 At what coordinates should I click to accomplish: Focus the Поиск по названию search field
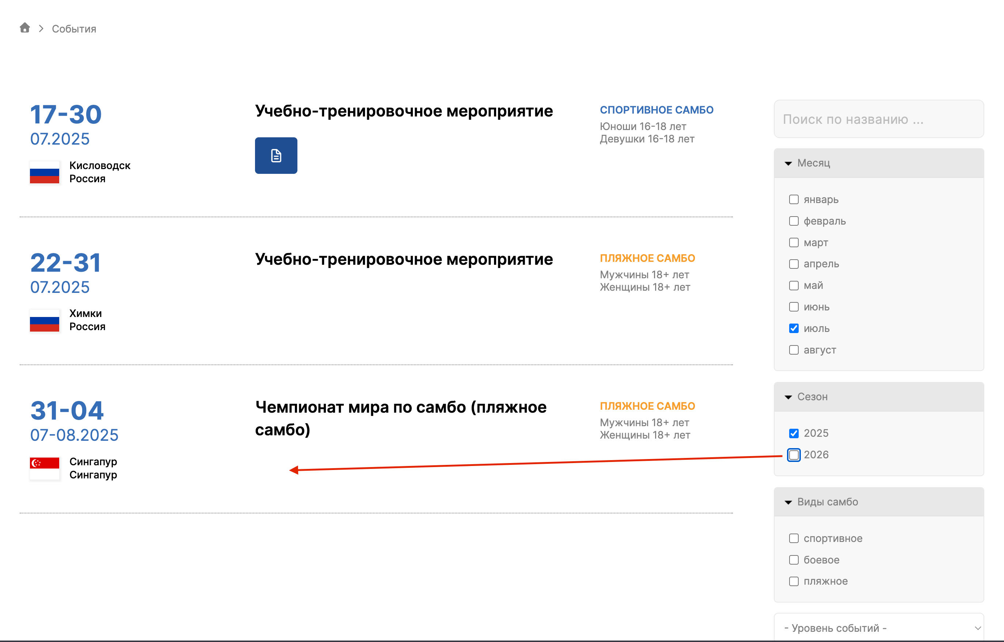click(x=878, y=119)
